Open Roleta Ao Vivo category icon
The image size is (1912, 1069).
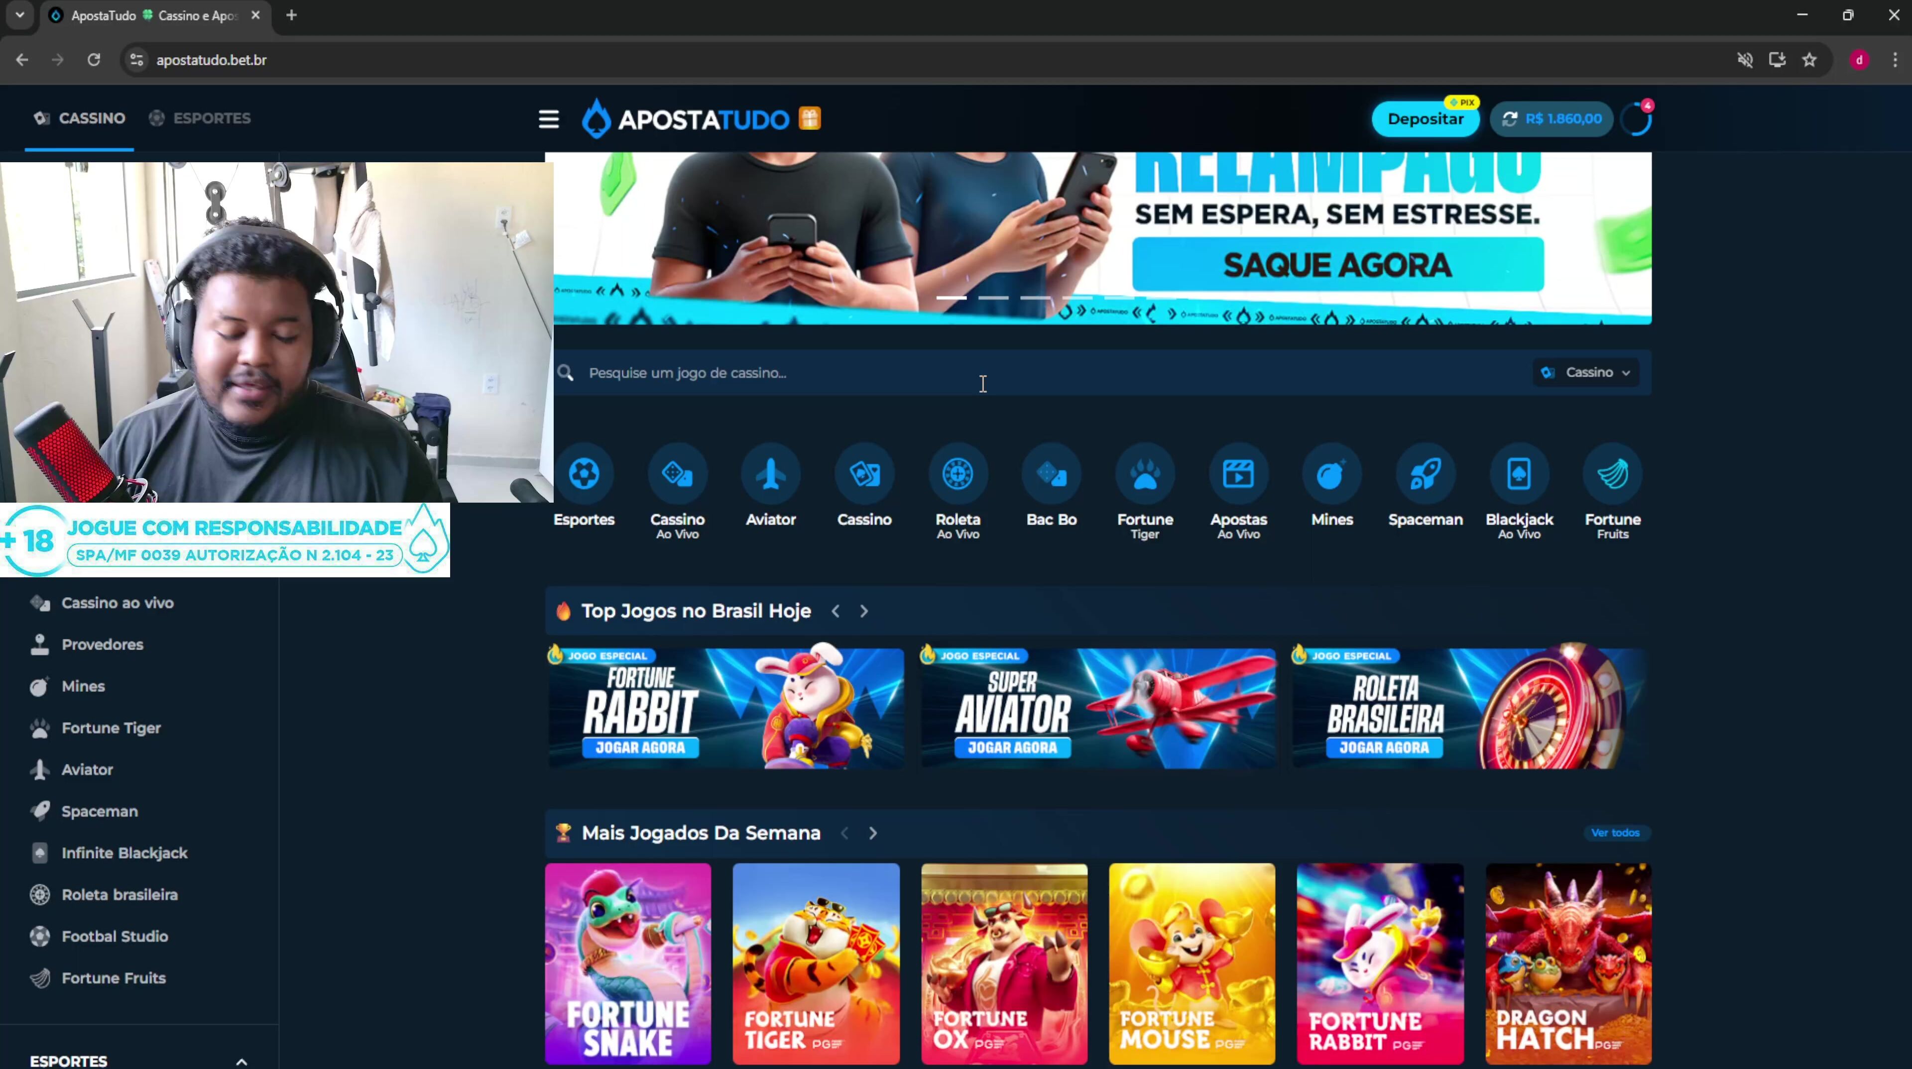[958, 474]
